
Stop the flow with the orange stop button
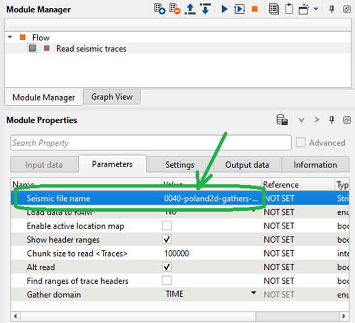(x=255, y=9)
